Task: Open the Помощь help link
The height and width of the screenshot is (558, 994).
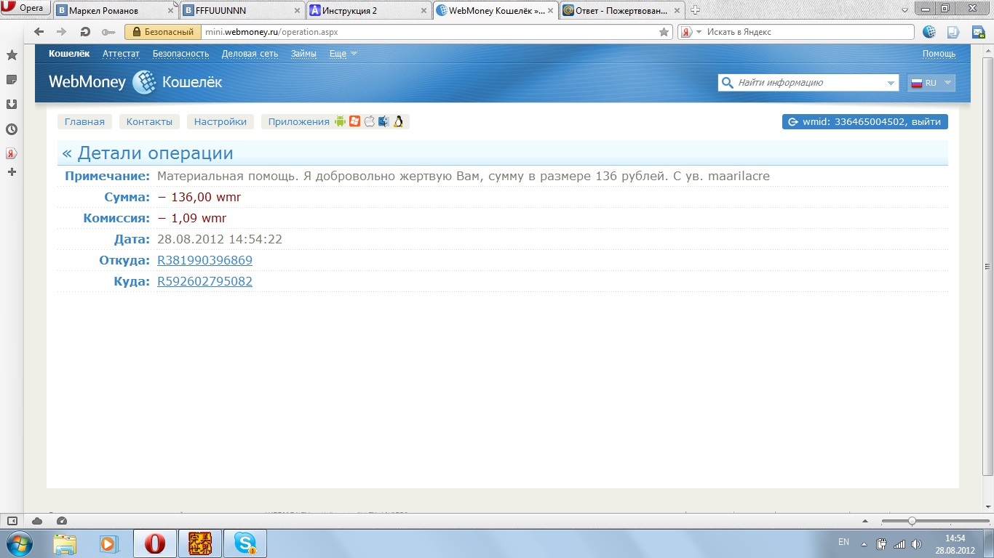Action: click(x=939, y=54)
